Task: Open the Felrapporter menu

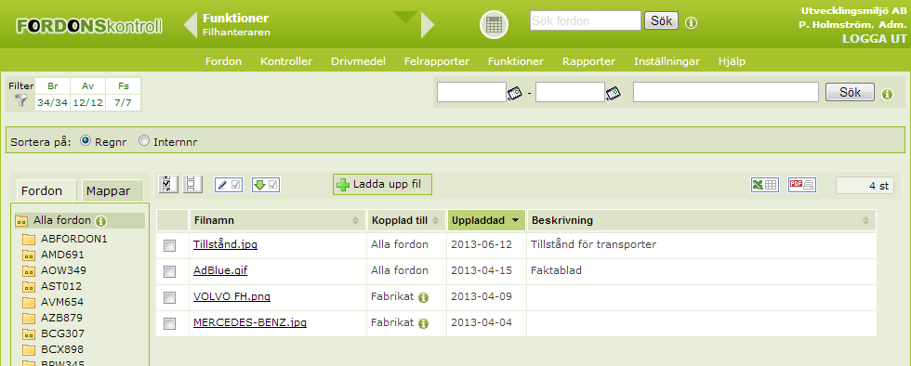Action: 436,61
